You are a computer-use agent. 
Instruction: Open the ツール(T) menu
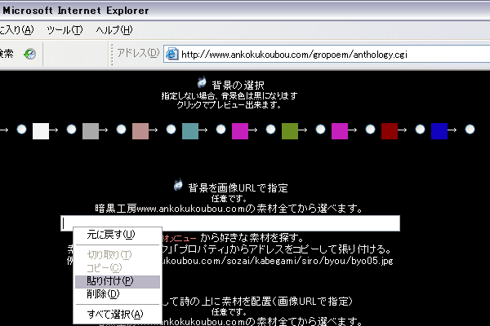click(65, 30)
